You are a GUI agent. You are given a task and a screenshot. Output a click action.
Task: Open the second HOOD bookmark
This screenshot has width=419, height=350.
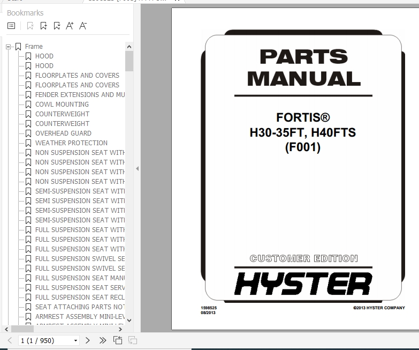pos(44,66)
